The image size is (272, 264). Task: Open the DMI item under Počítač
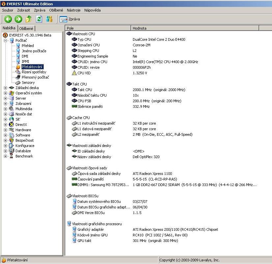tap(25, 56)
